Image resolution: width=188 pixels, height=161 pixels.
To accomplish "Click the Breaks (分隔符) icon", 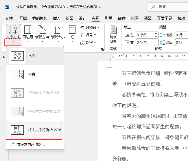I will coord(82,28).
